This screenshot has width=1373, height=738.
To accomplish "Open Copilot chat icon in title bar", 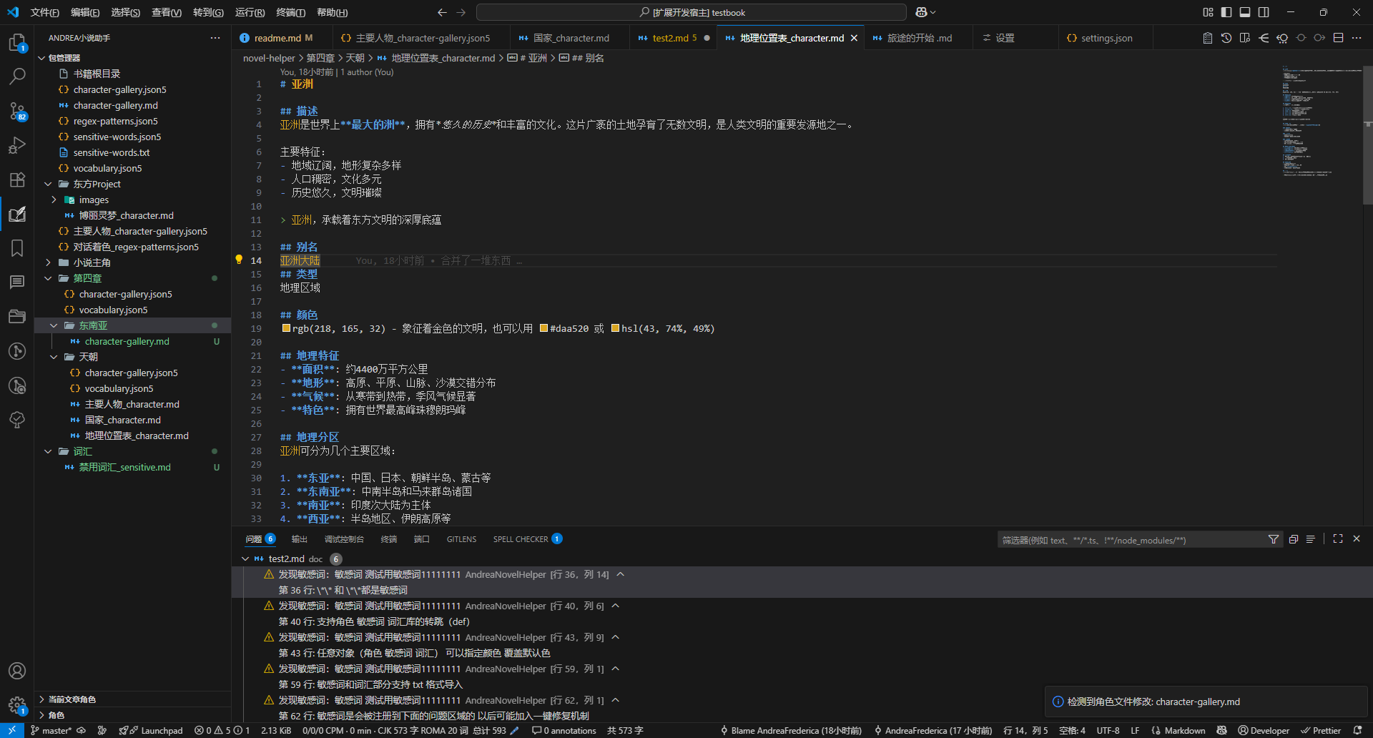I will click(x=922, y=12).
